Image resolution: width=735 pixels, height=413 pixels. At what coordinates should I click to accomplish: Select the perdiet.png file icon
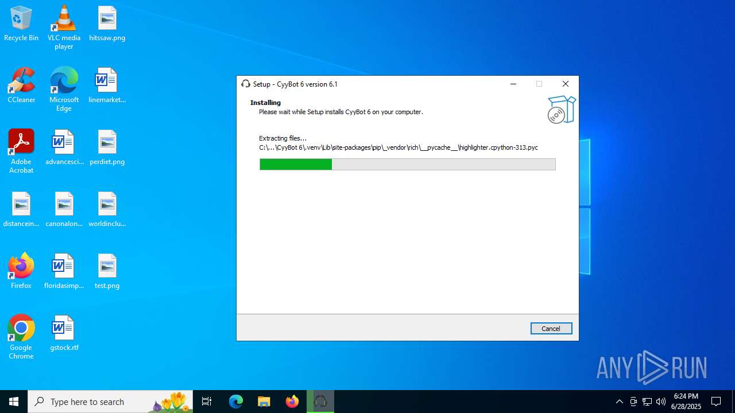coord(107,148)
